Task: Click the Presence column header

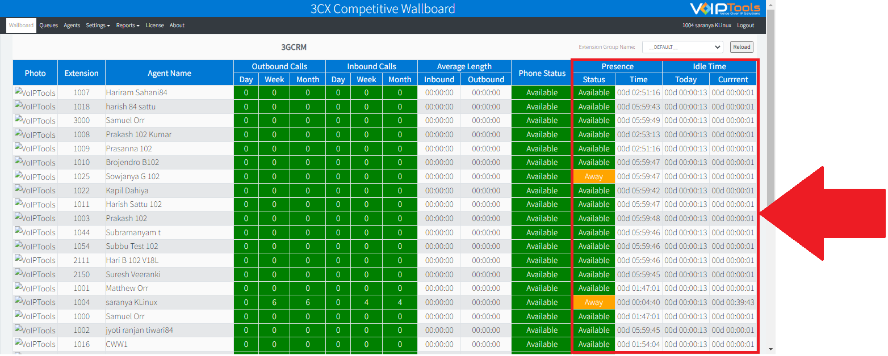Action: pyautogui.click(x=618, y=66)
